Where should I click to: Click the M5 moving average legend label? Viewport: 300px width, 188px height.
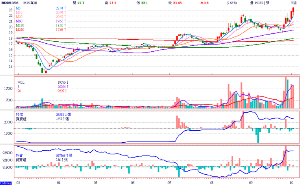[x=18, y=8]
